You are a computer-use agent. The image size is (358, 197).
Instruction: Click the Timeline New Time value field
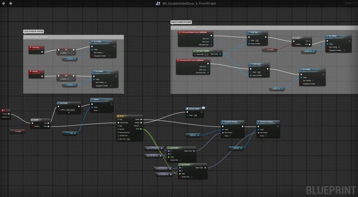click(x=128, y=139)
